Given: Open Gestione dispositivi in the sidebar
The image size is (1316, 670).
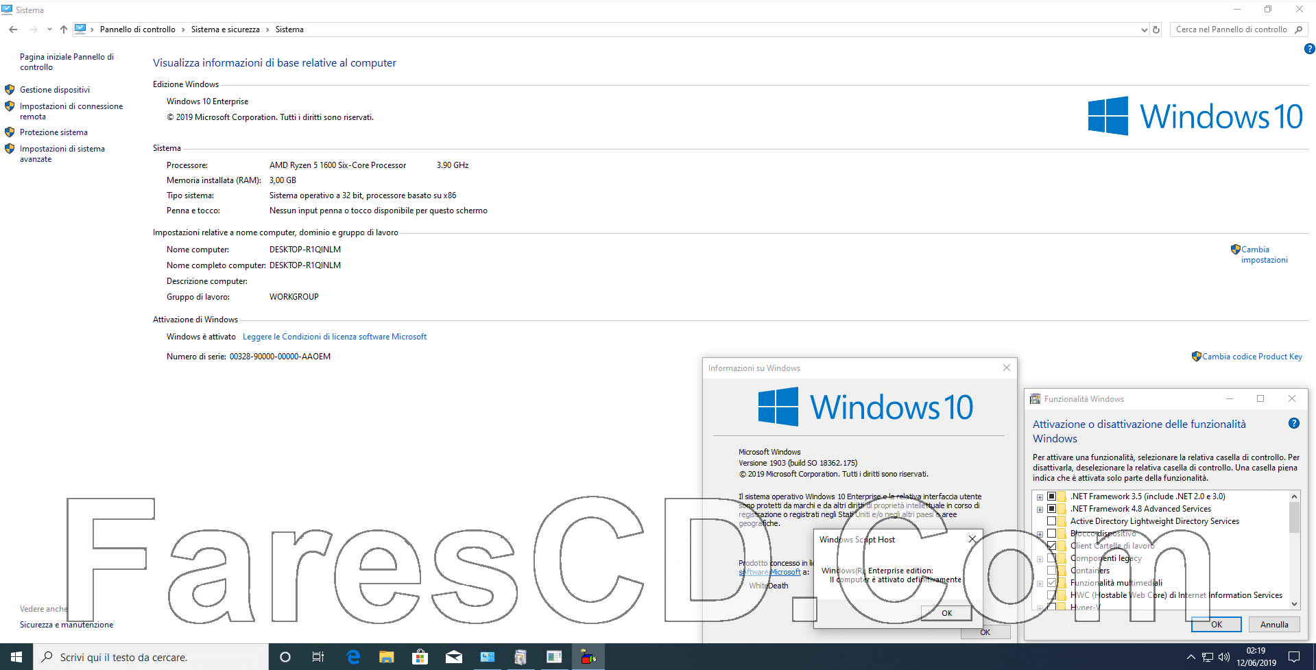Looking at the screenshot, I should pyautogui.click(x=55, y=90).
